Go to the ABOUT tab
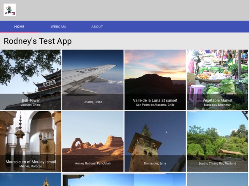Viewport: 249px width, 186px height. coord(97,27)
